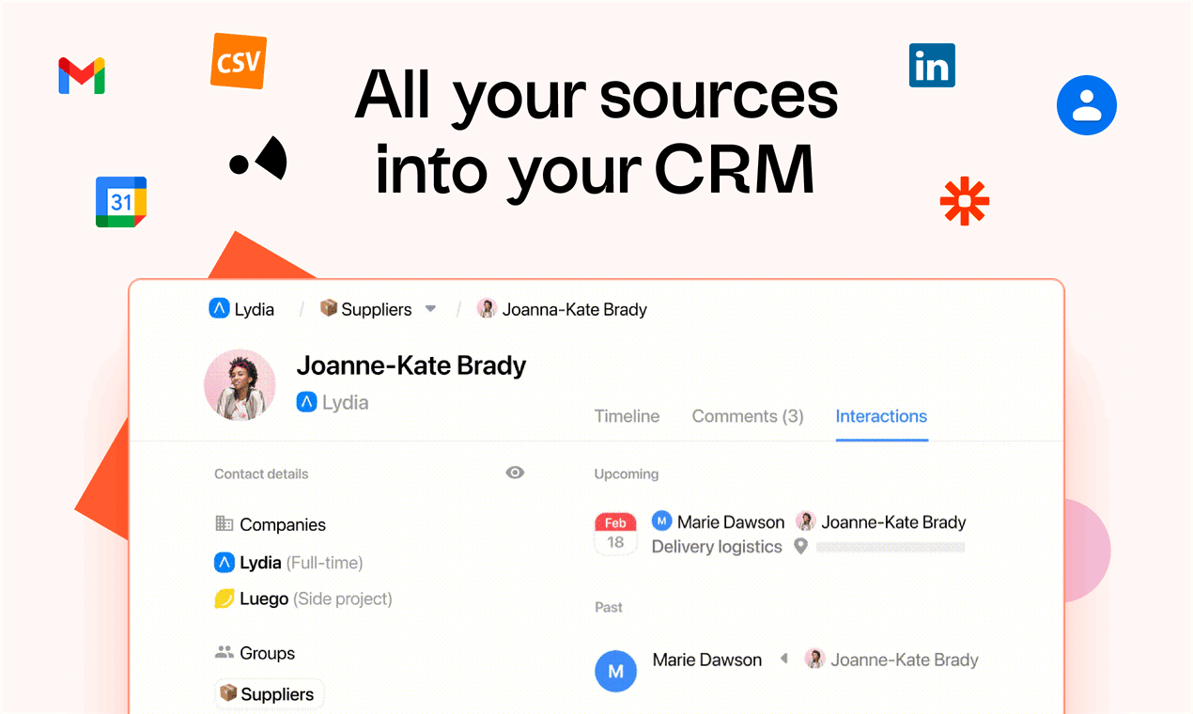
Task: Click Joanne-Kate Brady name in upcoming interaction
Action: (x=893, y=521)
